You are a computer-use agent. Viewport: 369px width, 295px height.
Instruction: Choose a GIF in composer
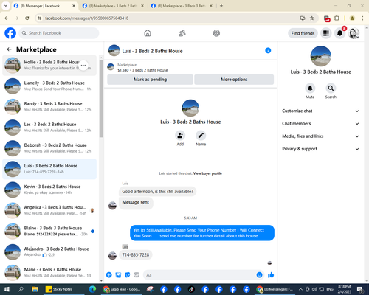[137, 275]
